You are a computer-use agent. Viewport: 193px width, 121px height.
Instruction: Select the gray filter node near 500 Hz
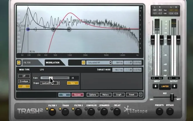pyautogui.click(x=54, y=29)
